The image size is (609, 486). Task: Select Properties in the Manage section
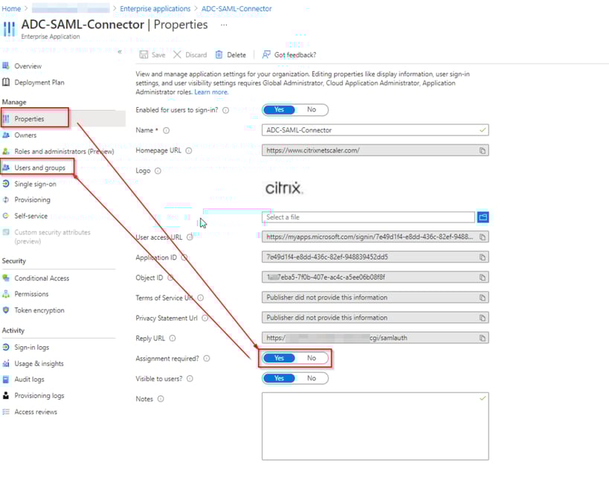pyautogui.click(x=29, y=119)
